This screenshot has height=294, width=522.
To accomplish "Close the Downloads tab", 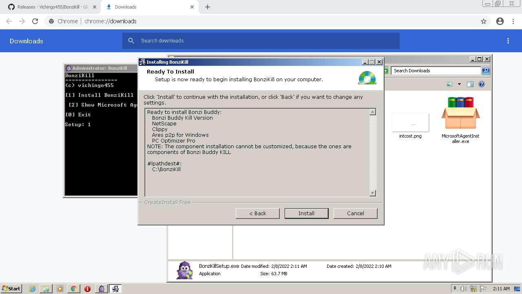I will [x=192, y=7].
